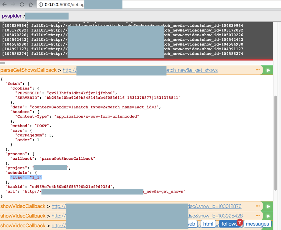This screenshot has width=281, height=230.
Task: Go forward using the browser forward arrow
Action: click(x=13, y=4)
